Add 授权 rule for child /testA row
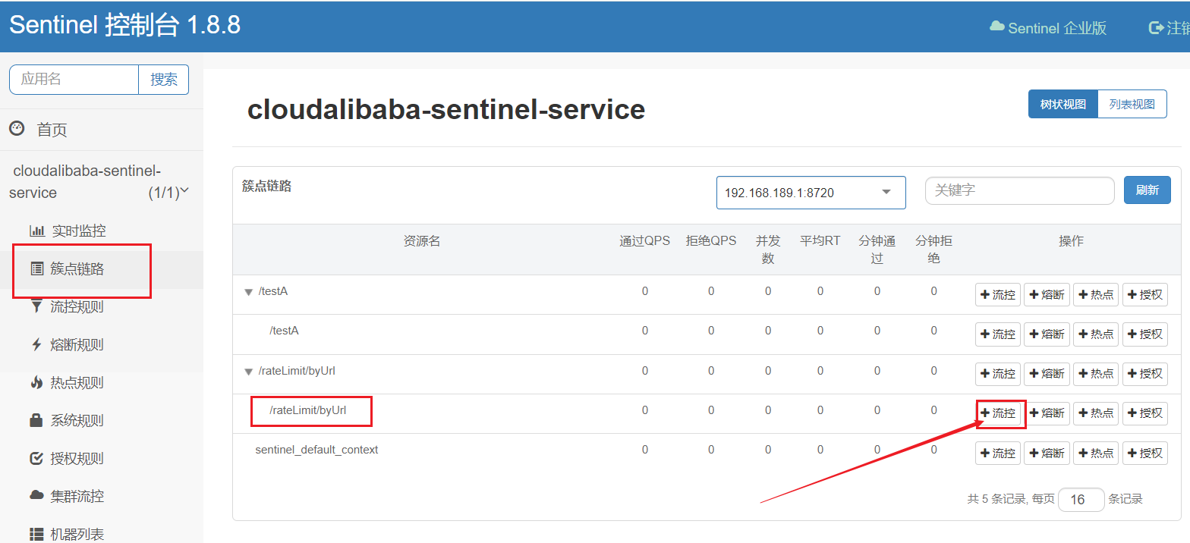Viewport: 1190px width, 543px height. (x=1145, y=334)
